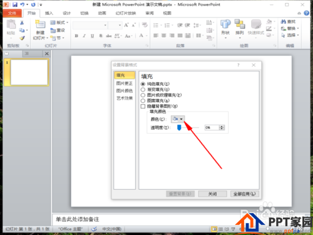Open the 选择 select dropdown in editing group
Screen dimensions: 313x235
290,35
